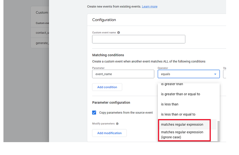The width and height of the screenshot is (239, 155).
Task: Click the Parameter configuration heading
Action: point(111,103)
